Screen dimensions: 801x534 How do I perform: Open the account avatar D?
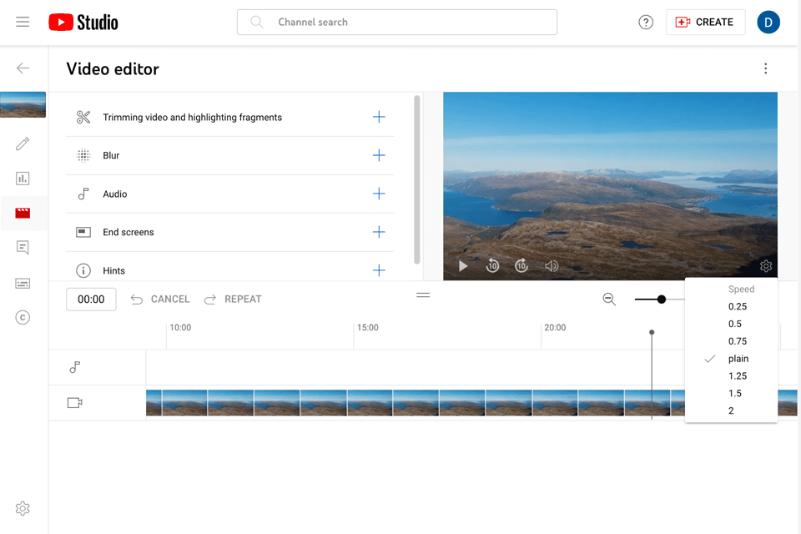[768, 22]
